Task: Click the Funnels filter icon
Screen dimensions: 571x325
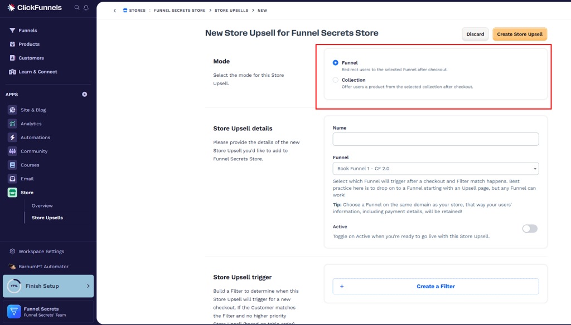Action: click(12, 30)
